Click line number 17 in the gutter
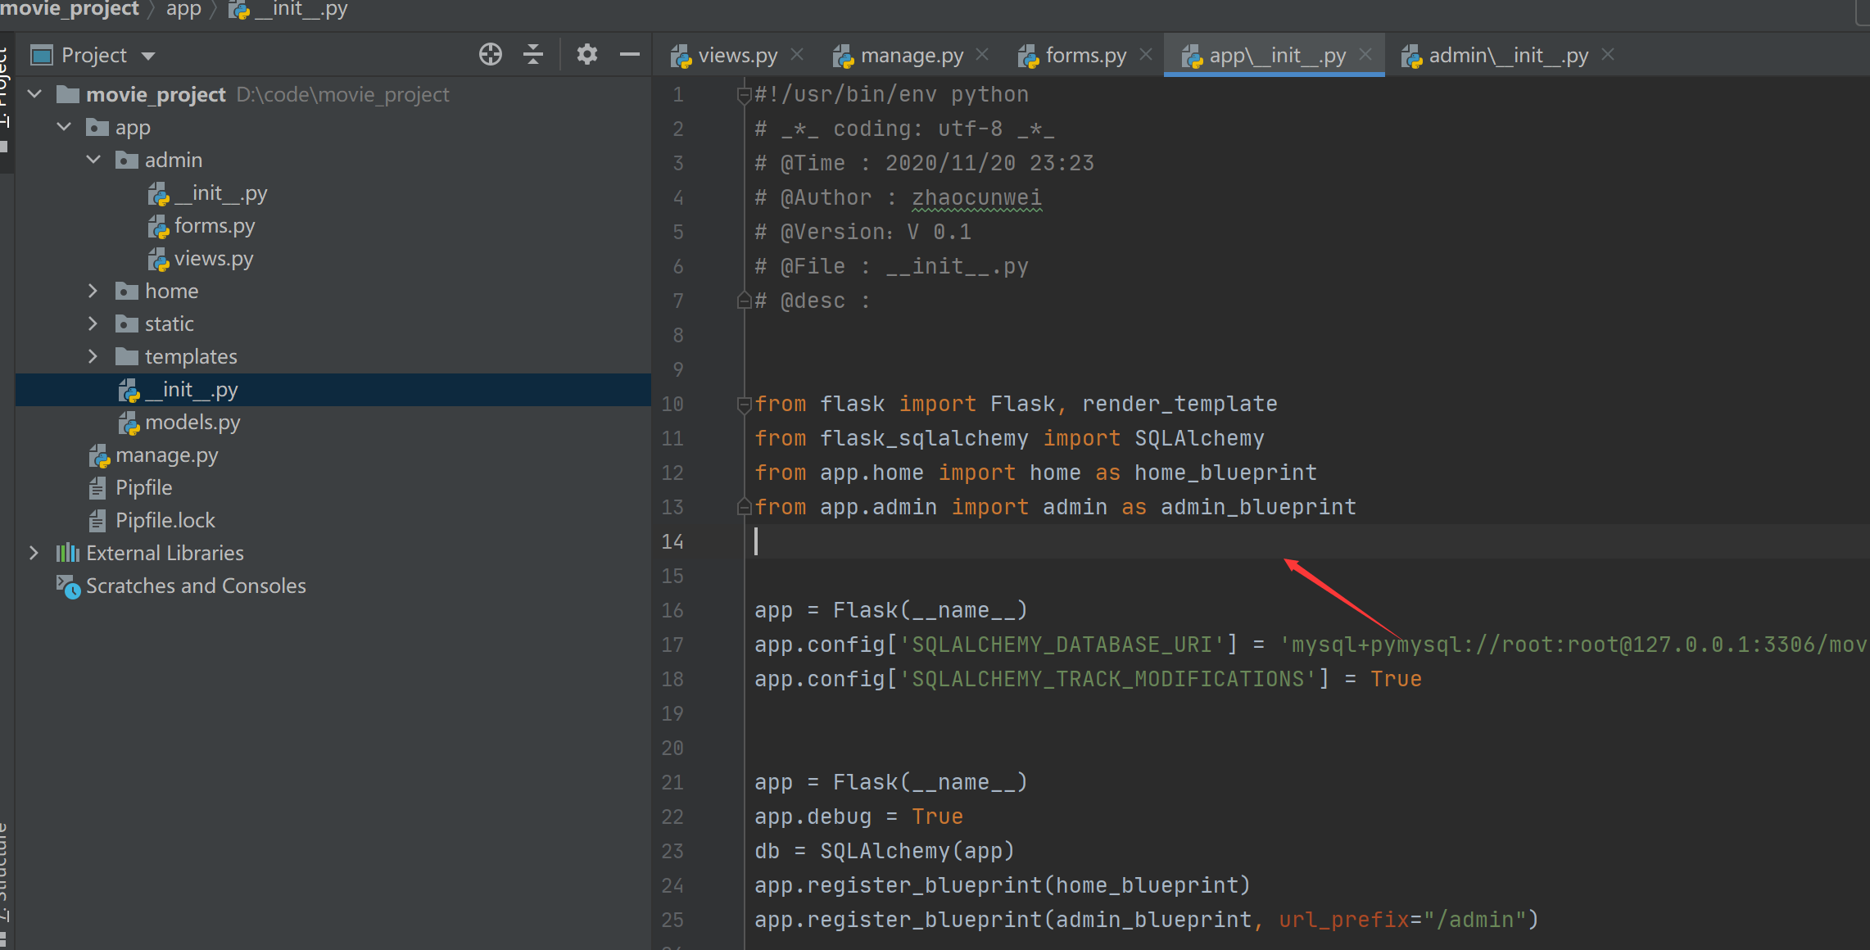This screenshot has width=1870, height=950. click(x=672, y=645)
